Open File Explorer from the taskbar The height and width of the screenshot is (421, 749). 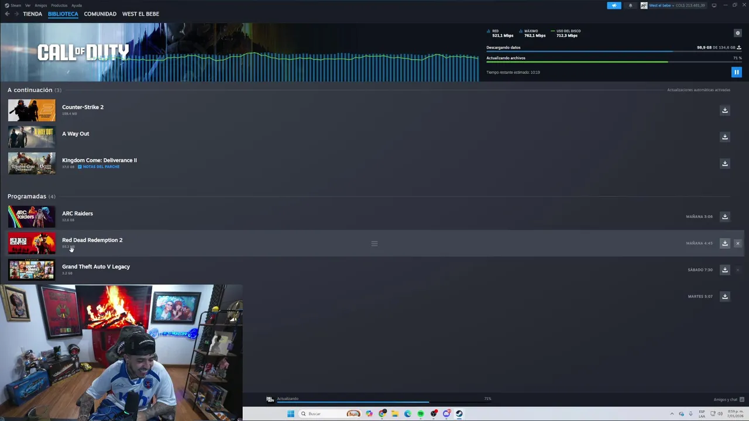point(395,414)
